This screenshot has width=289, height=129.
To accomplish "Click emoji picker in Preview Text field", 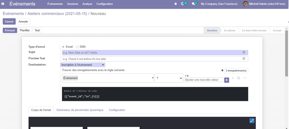I will (x=244, y=59).
